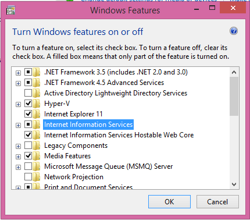
Task: Expand the .NET Framework 3.5 node
Action: 18,73
